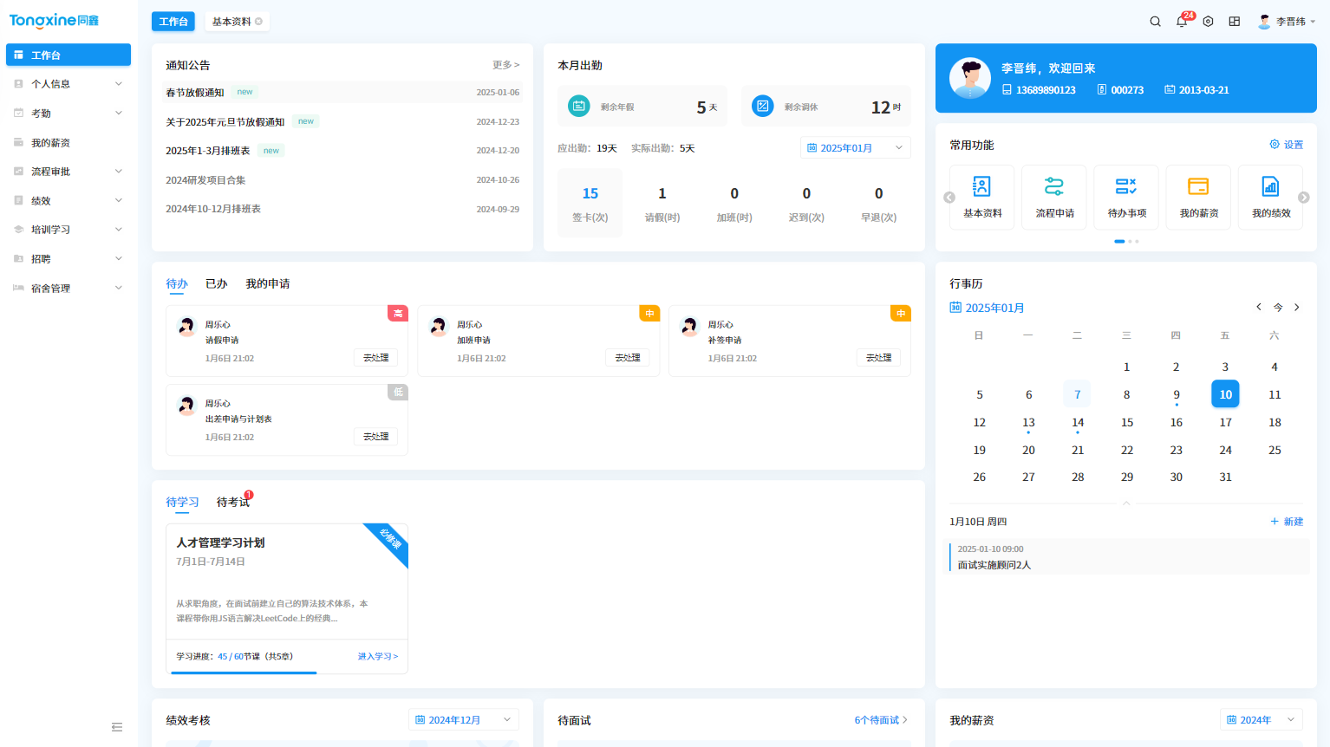Select the 流程申请 icon in 常用功能

coord(1053,197)
